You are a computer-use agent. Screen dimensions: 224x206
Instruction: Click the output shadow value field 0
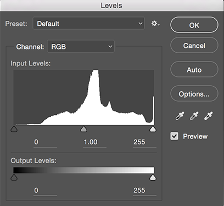[45, 191]
